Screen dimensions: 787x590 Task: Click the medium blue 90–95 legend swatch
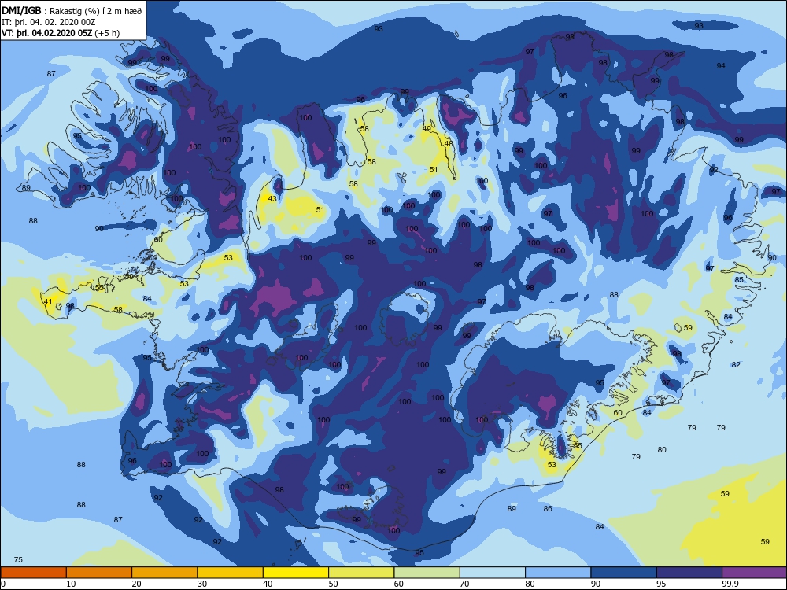pos(624,573)
